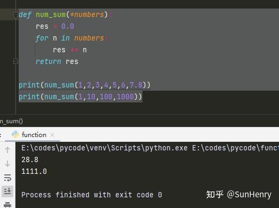Viewport: 279px width, 208px height.
Task: Close the function run tab
Action: click(x=52, y=135)
